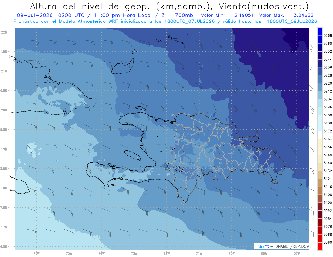Click colorbar value '3236'
Image resolution: width=333 pixels, height=257 pixels.
coord(328,67)
